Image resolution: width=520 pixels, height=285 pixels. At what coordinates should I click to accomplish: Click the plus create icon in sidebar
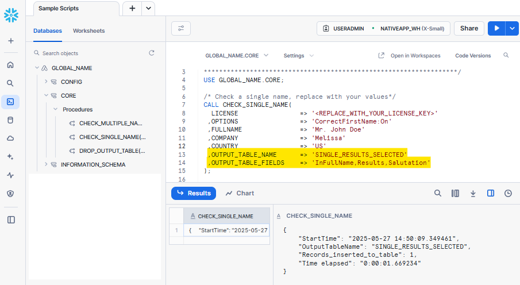click(11, 41)
